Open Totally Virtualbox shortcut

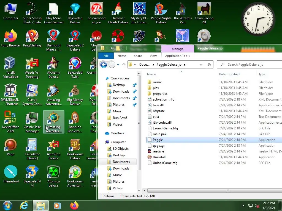[x=11, y=68]
